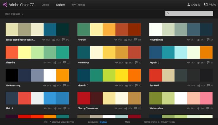Click comment icon for Aspirin C
Image resolution: width=218 pixels, height=125 pixels.
(x=208, y=63)
